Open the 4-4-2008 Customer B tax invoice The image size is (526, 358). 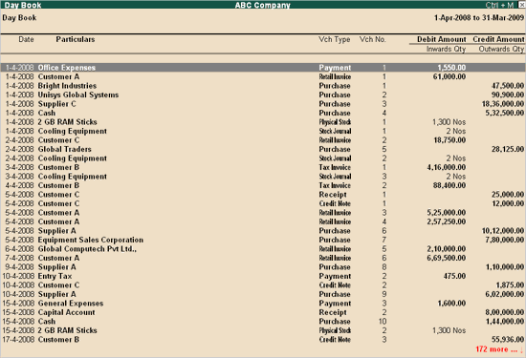coord(263,185)
